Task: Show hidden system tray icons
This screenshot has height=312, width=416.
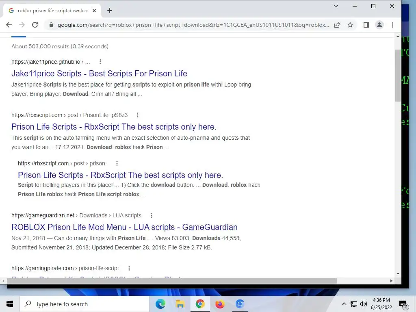Action: [x=344, y=304]
